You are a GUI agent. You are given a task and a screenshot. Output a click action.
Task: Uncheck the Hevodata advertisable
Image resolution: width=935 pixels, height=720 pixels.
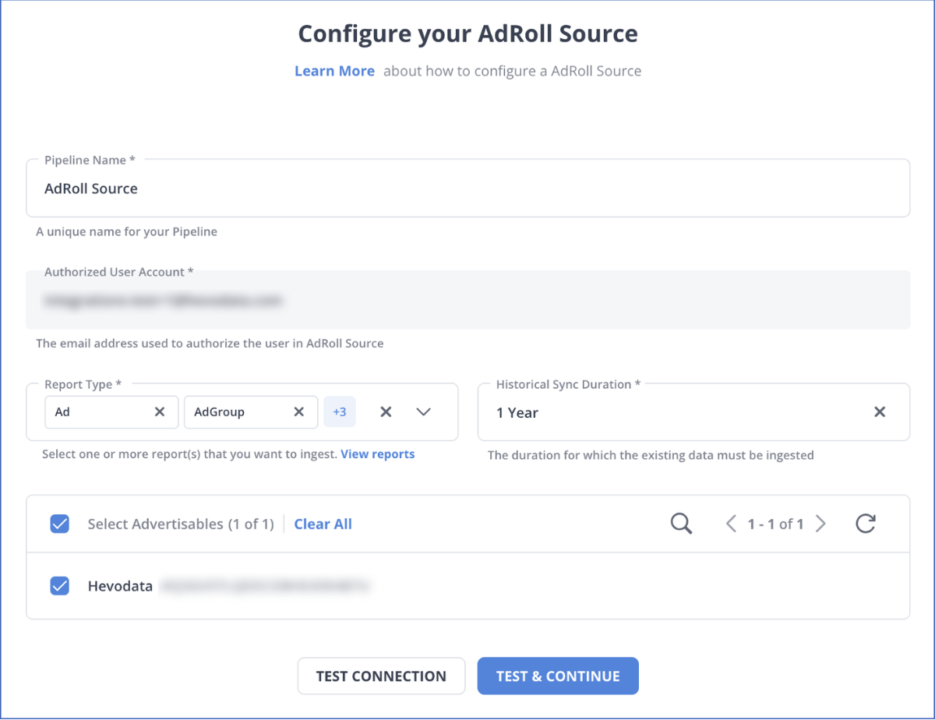[x=60, y=586]
